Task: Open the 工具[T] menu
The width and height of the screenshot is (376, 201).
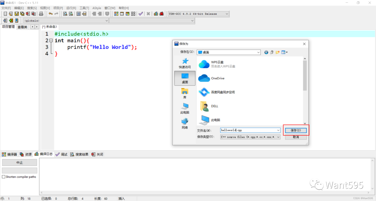Action: point(84,8)
